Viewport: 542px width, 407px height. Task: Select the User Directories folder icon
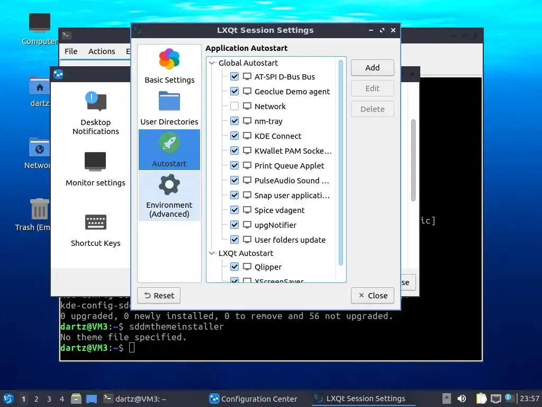(169, 101)
